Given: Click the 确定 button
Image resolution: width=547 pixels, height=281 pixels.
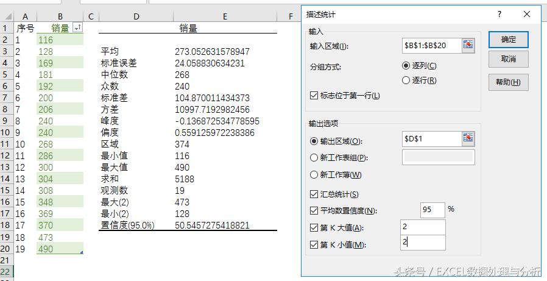Looking at the screenshot, I should (x=508, y=40).
